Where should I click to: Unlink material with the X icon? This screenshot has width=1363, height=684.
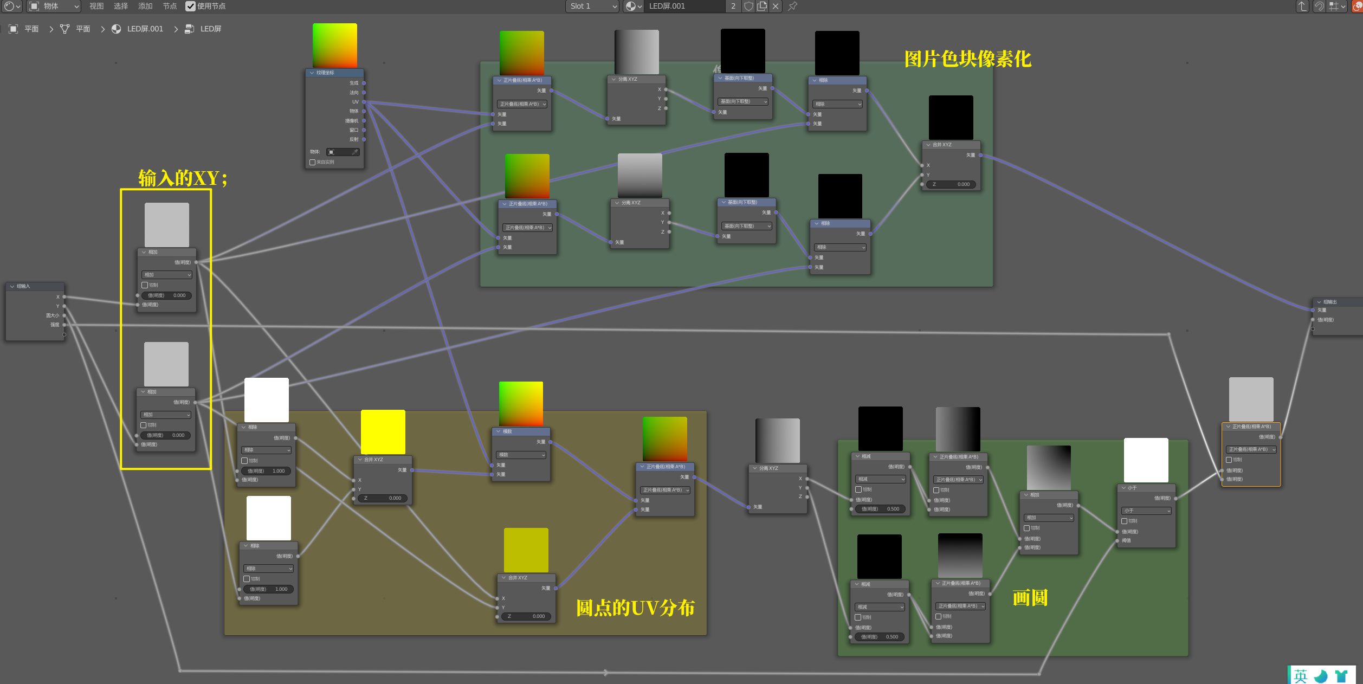click(776, 6)
